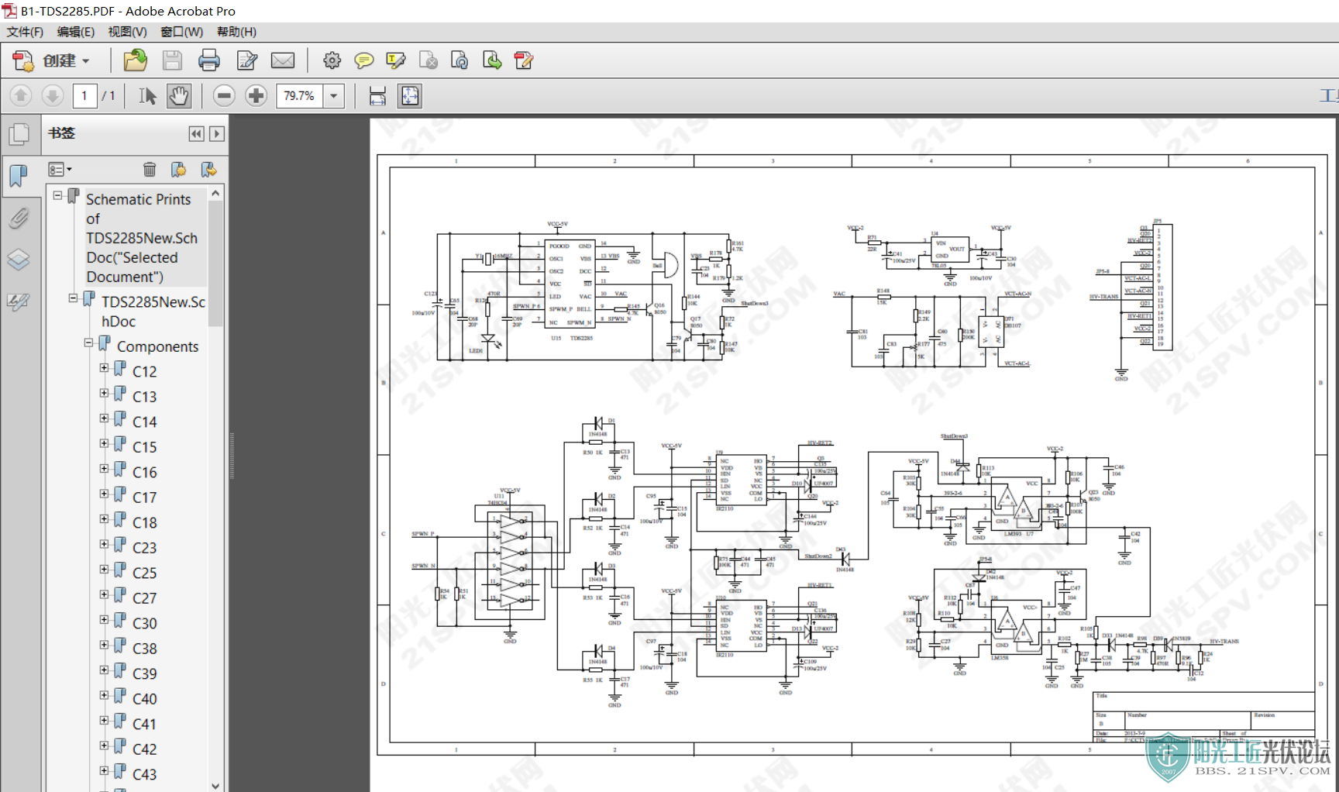
Task: Click the New bookmark icon
Action: pyautogui.click(x=178, y=169)
